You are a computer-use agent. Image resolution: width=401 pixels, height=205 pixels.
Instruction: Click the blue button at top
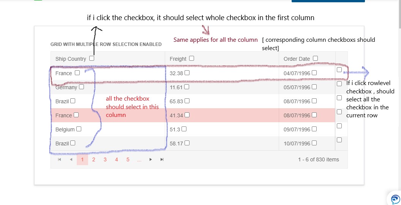point(328,1)
